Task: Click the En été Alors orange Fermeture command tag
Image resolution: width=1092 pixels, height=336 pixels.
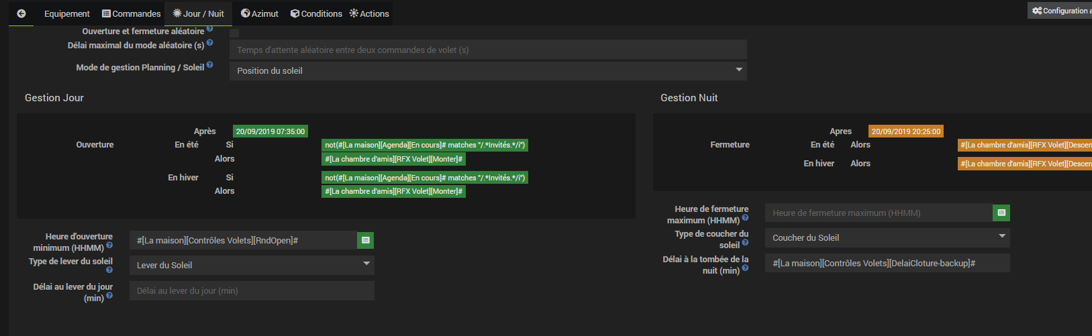Action: (x=1025, y=145)
